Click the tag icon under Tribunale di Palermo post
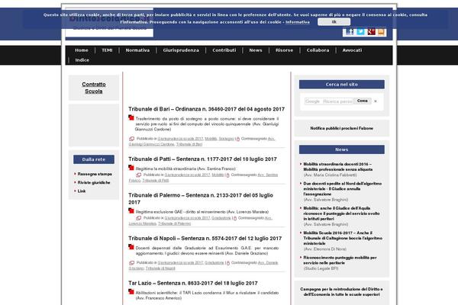Image resolution: width=458 pixels, height=305 pixels. coord(235,218)
